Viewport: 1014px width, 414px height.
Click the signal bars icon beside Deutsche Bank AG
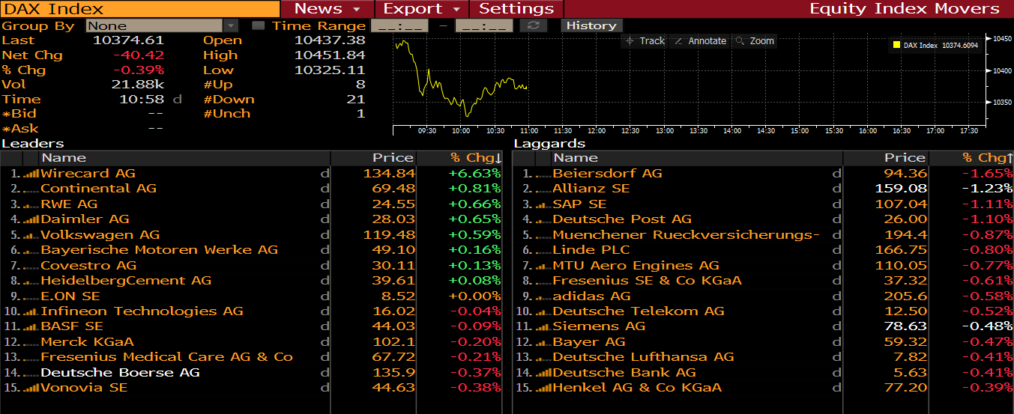tap(543, 372)
